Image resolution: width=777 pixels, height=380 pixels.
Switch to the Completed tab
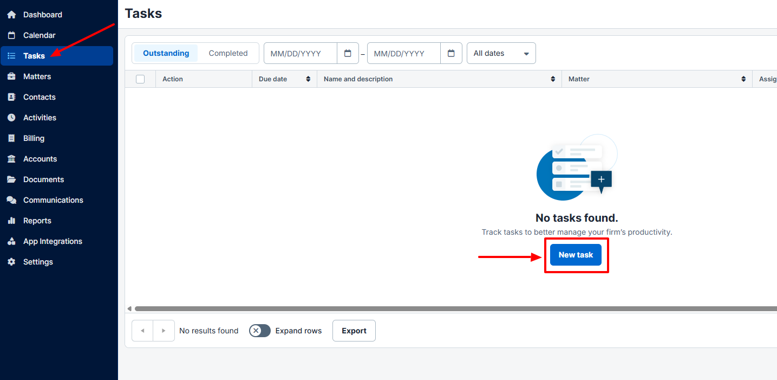click(228, 53)
